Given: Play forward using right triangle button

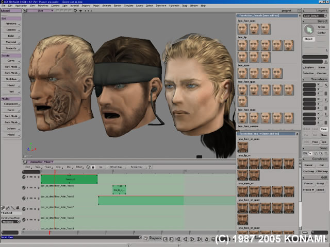Looking at the screenshot, I should click(x=192, y=239).
